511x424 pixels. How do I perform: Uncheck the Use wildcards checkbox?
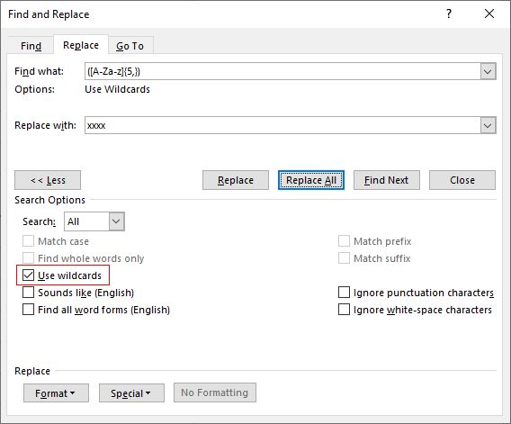coord(29,275)
